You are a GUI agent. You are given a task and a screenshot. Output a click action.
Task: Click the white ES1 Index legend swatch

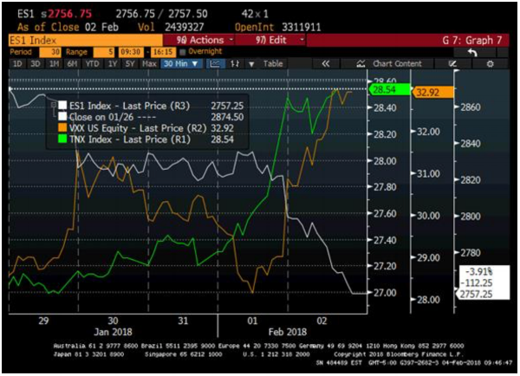point(62,106)
